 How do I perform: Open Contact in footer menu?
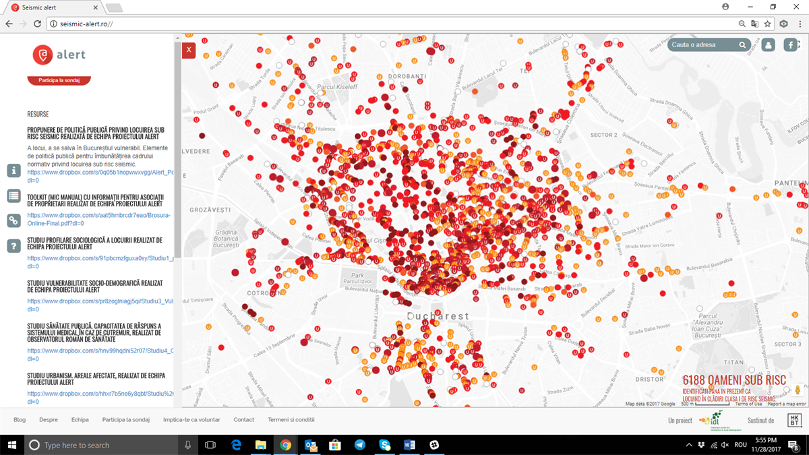pos(244,419)
